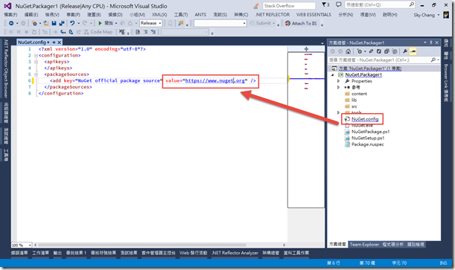
Task: Select Package.nuspec file
Action: point(367,144)
